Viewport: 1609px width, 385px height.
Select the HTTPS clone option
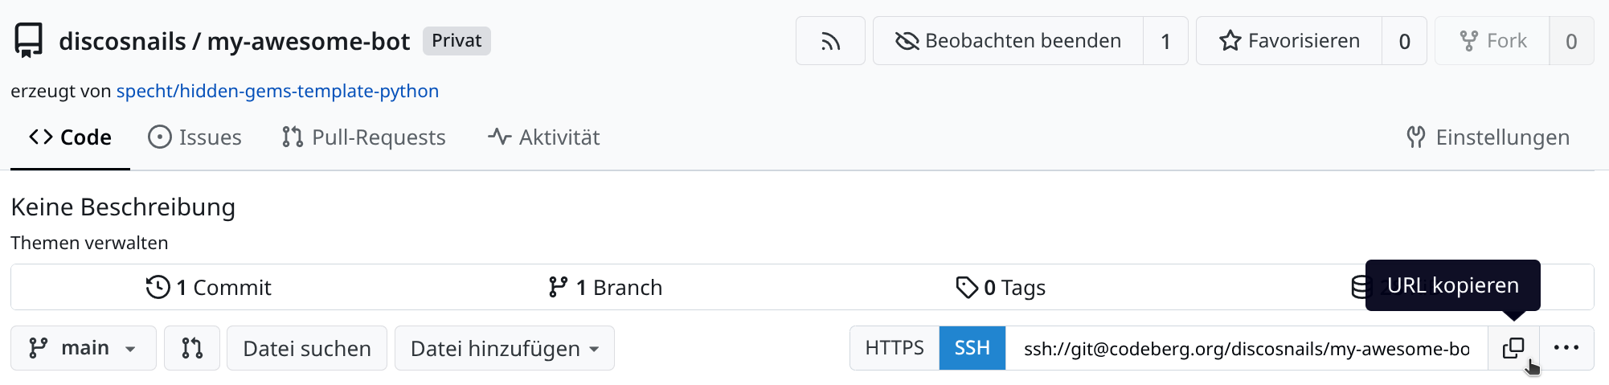[x=895, y=348]
